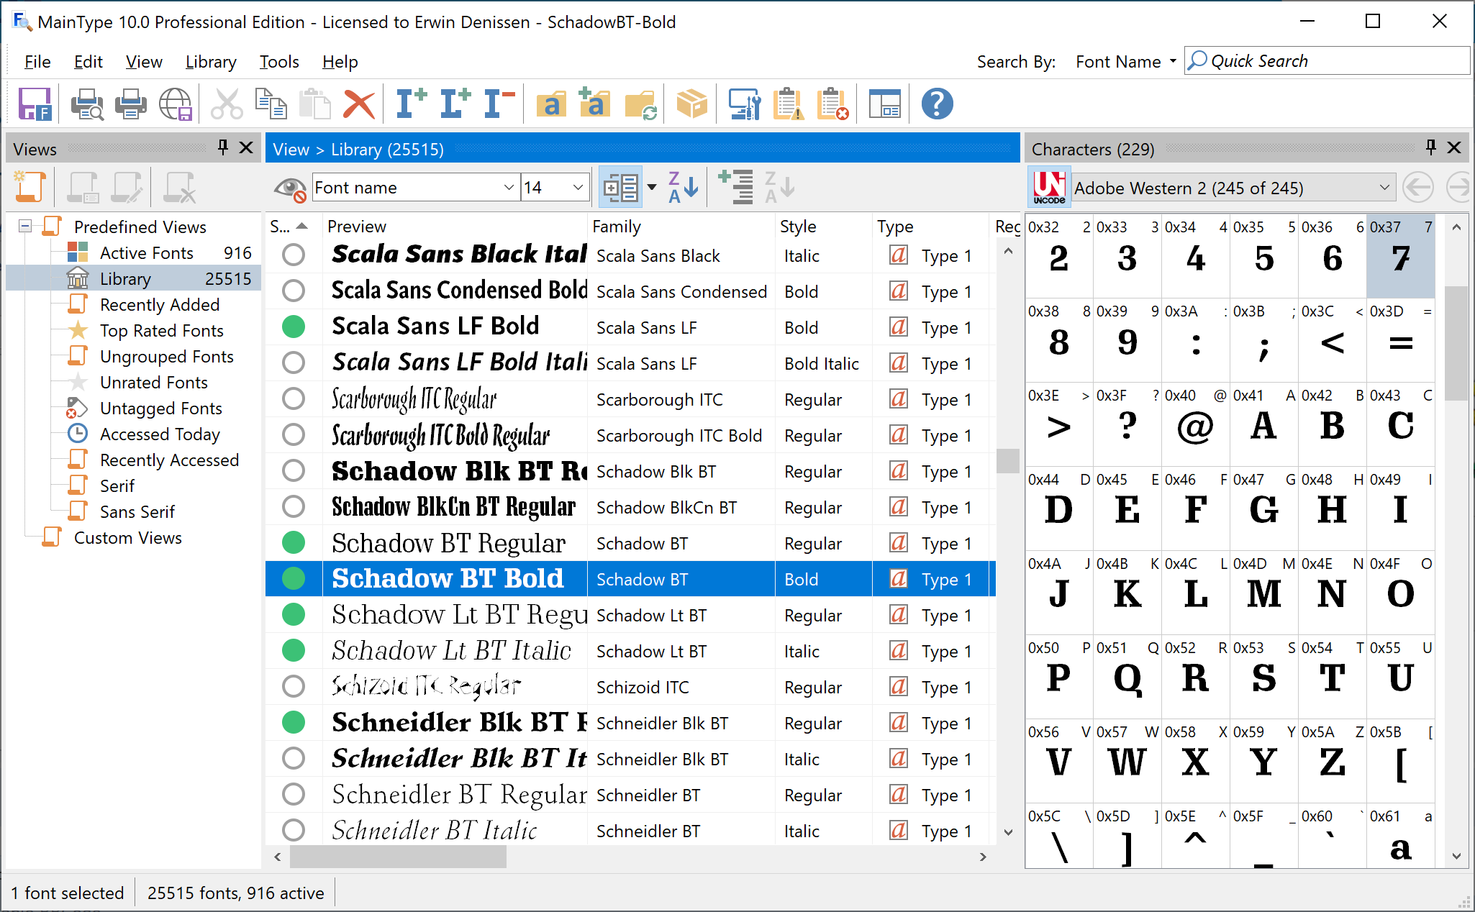
Task: Open the Edit menu
Action: click(x=88, y=62)
